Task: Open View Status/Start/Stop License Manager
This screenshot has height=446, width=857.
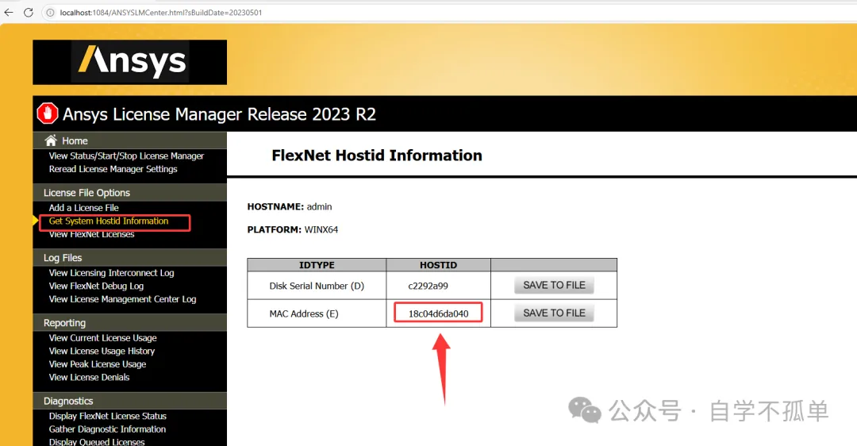Action: click(x=126, y=156)
